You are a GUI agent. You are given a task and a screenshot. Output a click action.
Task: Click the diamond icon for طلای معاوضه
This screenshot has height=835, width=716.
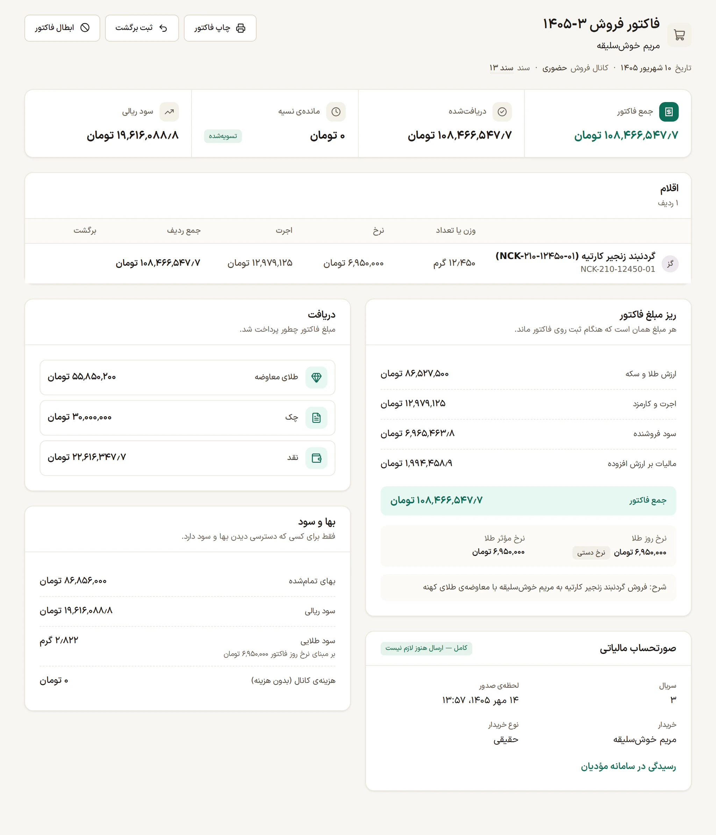coord(316,377)
